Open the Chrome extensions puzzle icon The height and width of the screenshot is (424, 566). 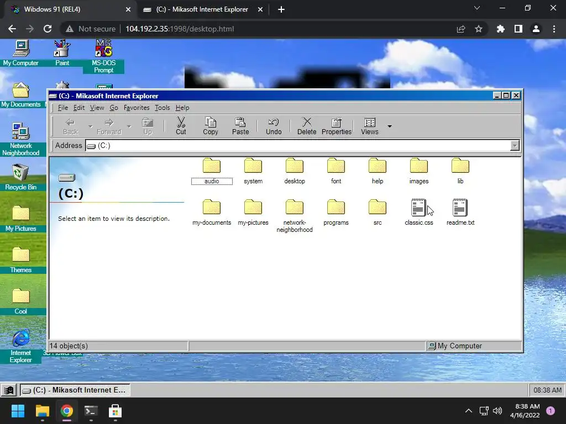[500, 29]
